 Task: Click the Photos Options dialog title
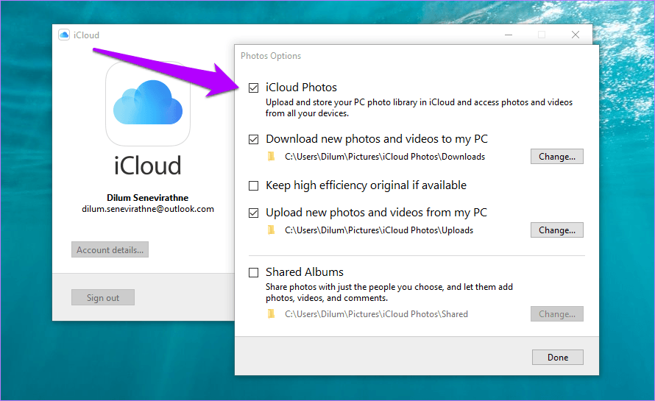tap(271, 56)
